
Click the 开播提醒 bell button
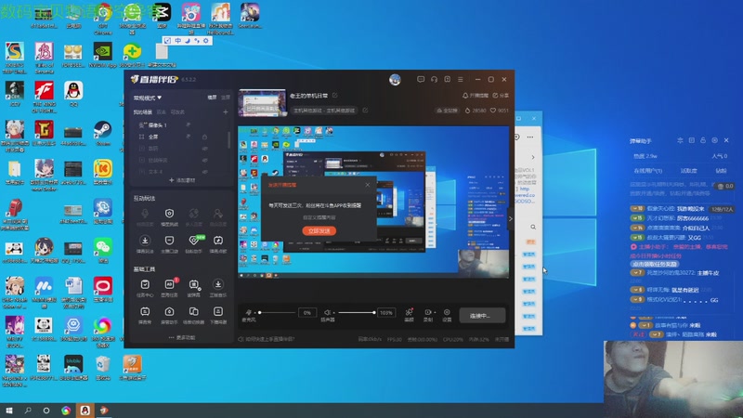point(476,96)
